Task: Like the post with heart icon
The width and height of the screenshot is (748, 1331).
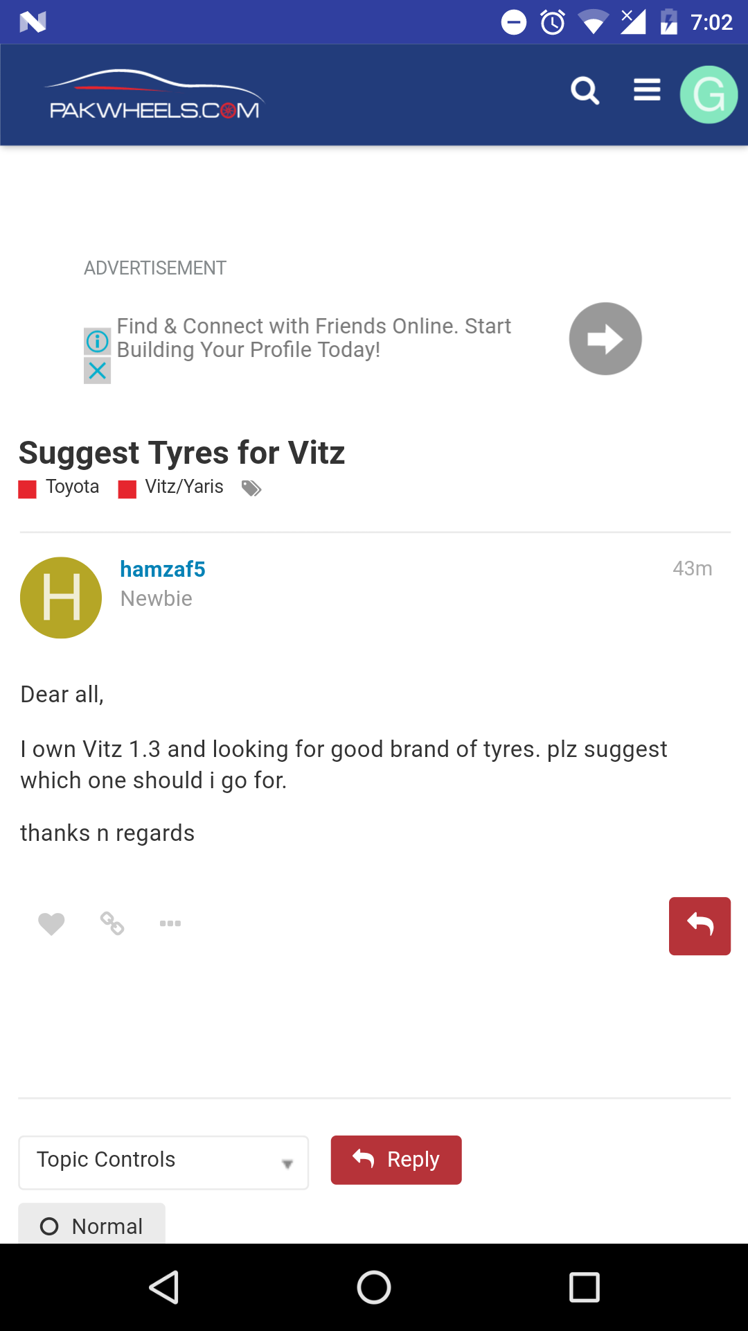Action: [51, 923]
